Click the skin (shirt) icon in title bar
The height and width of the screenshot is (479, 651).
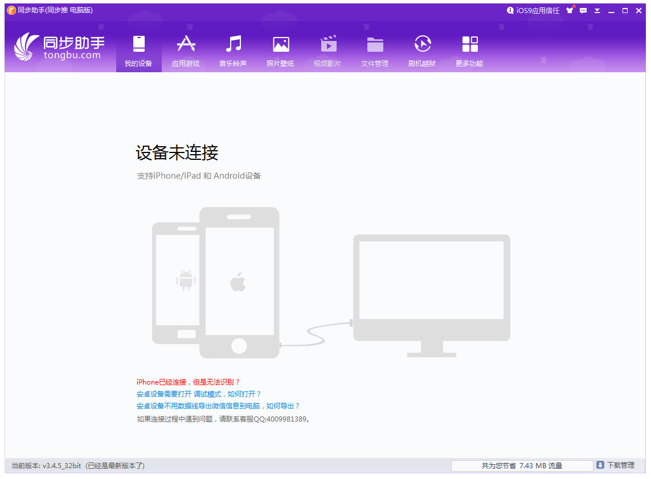pyautogui.click(x=570, y=11)
